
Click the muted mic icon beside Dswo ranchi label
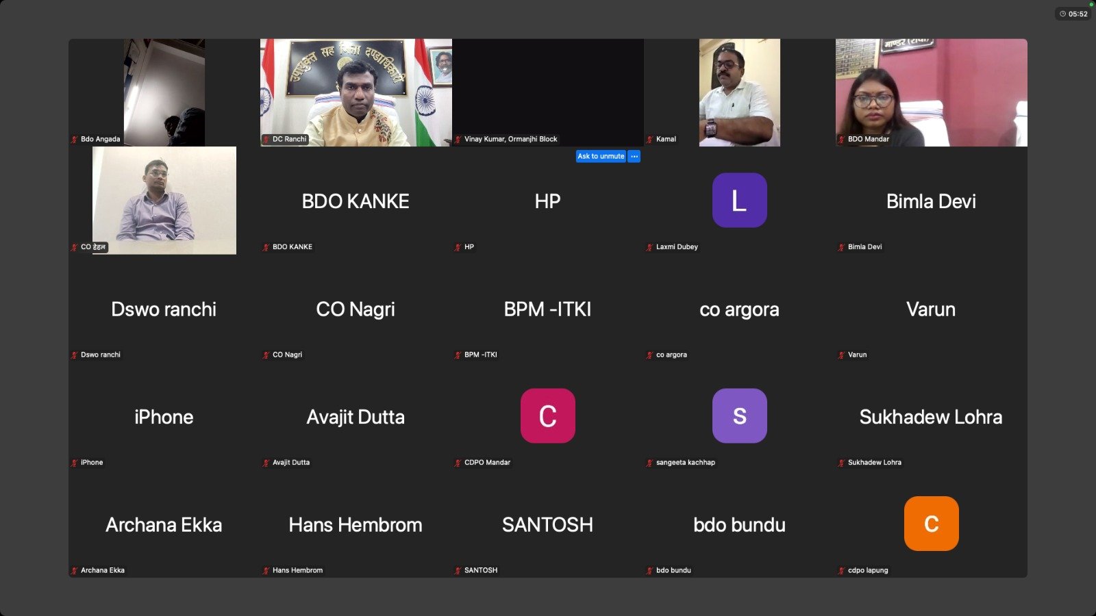75,355
